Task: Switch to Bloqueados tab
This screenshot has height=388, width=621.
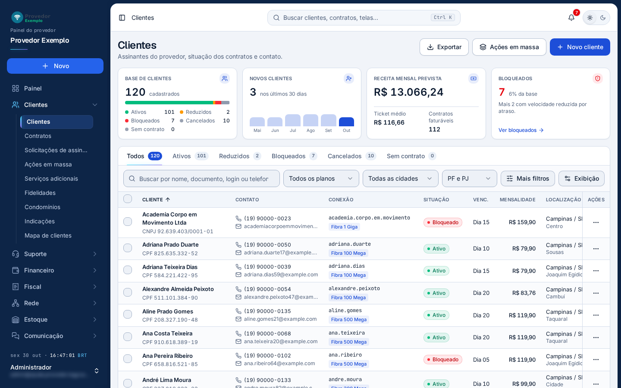Action: point(294,156)
